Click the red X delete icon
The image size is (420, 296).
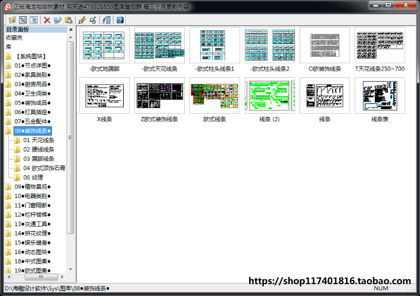[47, 20]
